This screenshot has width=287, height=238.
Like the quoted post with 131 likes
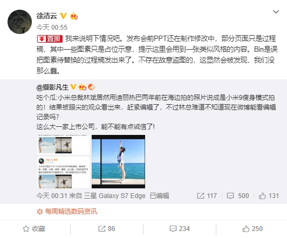[x=269, y=196]
